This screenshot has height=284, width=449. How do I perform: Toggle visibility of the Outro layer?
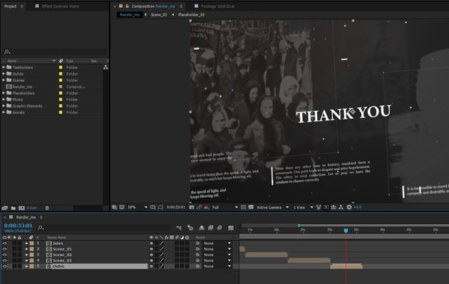click(x=4, y=266)
